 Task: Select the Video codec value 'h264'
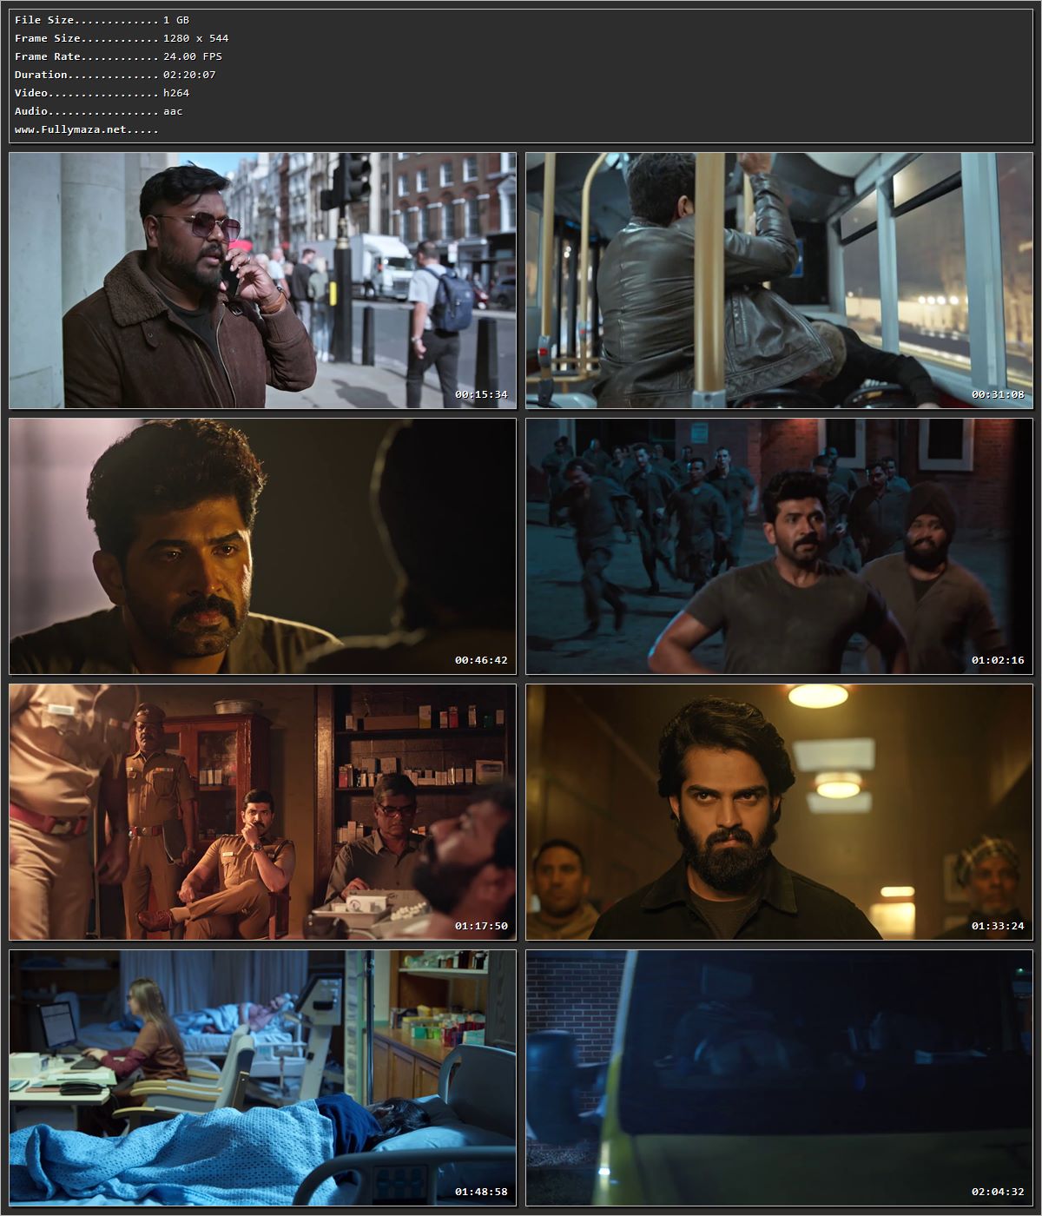coord(176,93)
